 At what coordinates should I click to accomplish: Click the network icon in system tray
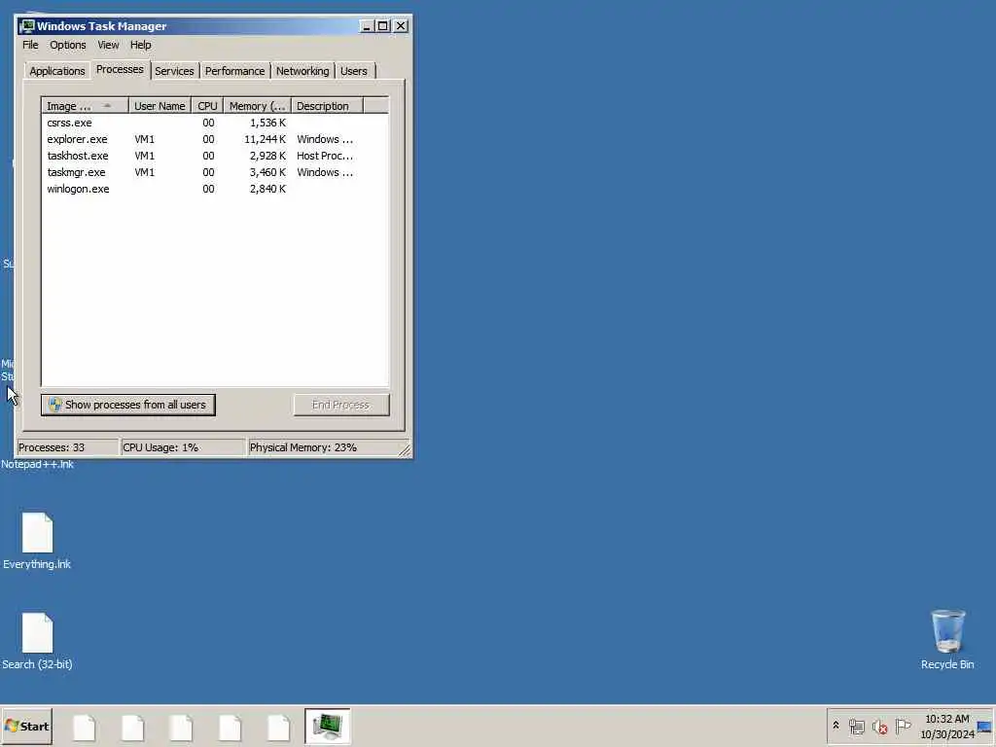click(857, 726)
